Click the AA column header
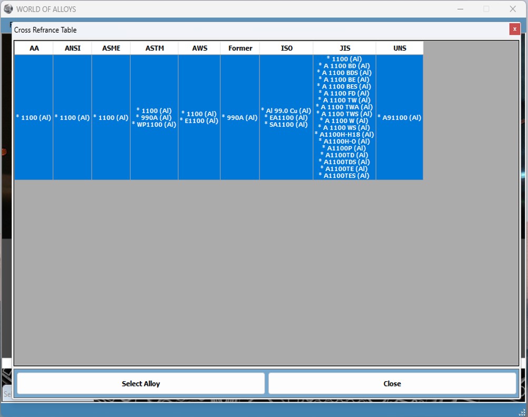This screenshot has width=528, height=417. (x=34, y=48)
